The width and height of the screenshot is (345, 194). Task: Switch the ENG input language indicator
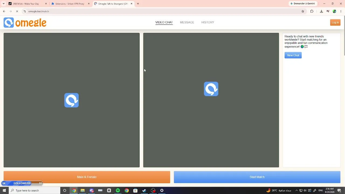coord(320,190)
